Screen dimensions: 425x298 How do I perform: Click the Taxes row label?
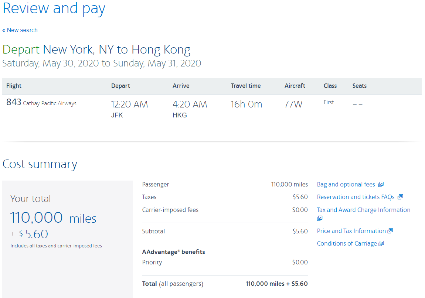pos(149,197)
